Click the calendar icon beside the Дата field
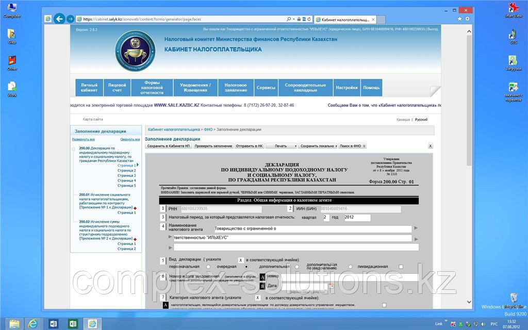 click(x=331, y=286)
